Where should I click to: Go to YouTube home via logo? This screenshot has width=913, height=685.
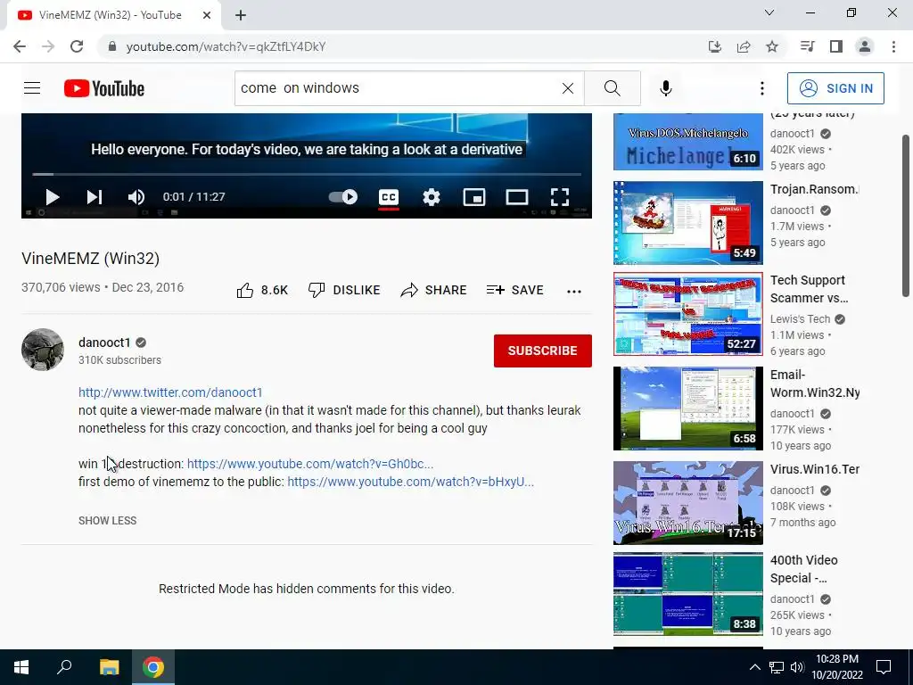click(x=104, y=88)
